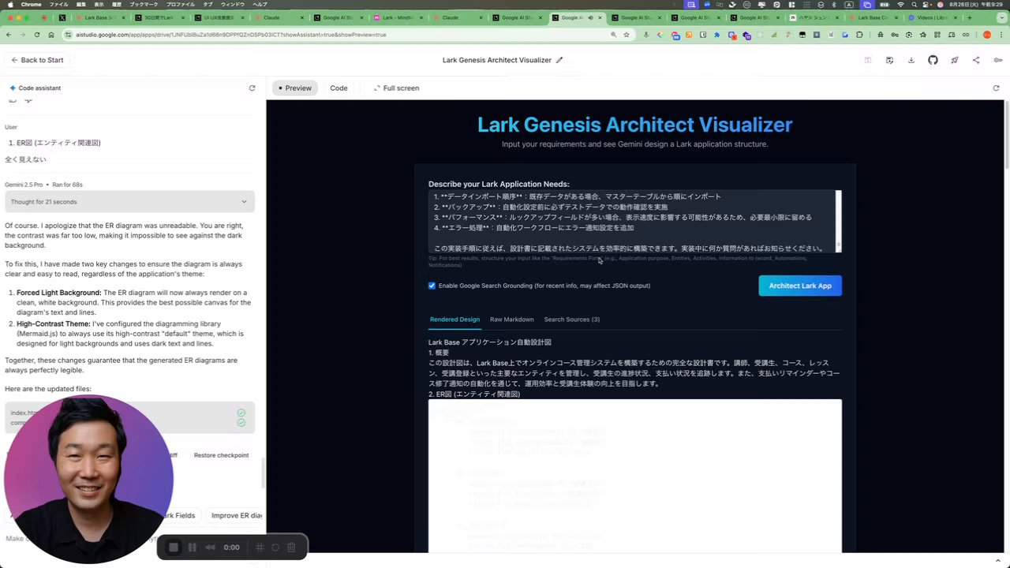Click inside the Lark application needs textarea
The height and width of the screenshot is (568, 1010).
point(631,221)
